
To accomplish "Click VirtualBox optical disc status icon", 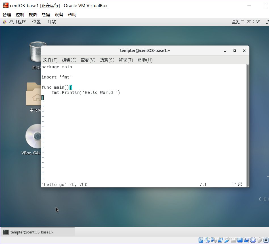I will [207, 240].
